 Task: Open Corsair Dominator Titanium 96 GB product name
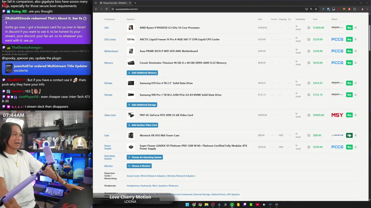click(183, 63)
